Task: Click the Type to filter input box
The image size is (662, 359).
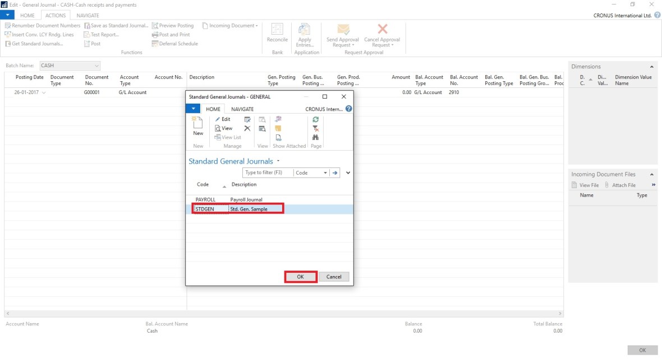Action: (268, 173)
